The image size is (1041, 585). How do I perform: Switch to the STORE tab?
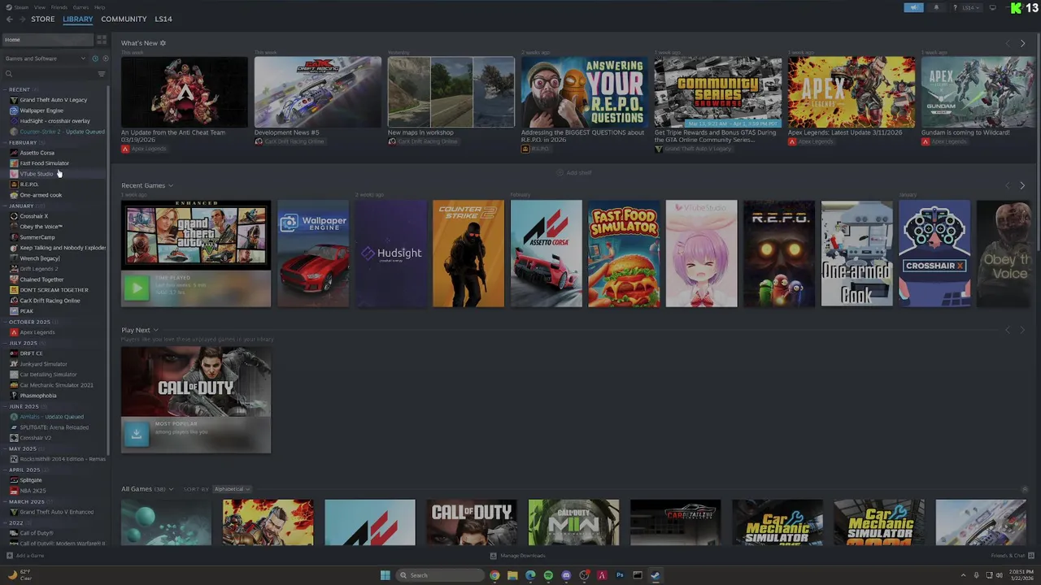[43, 19]
